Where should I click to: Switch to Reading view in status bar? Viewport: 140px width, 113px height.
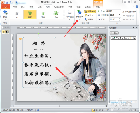(x=99, y=110)
